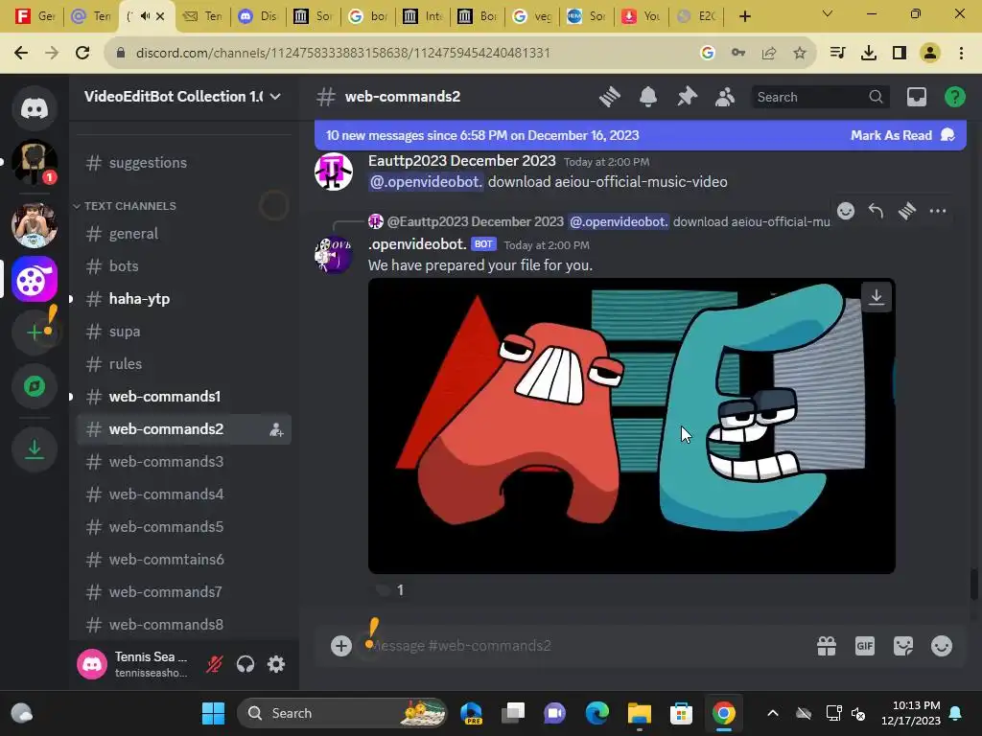The height and width of the screenshot is (736, 982).
Task: Open the web-commands1 channel
Action: tap(183, 396)
